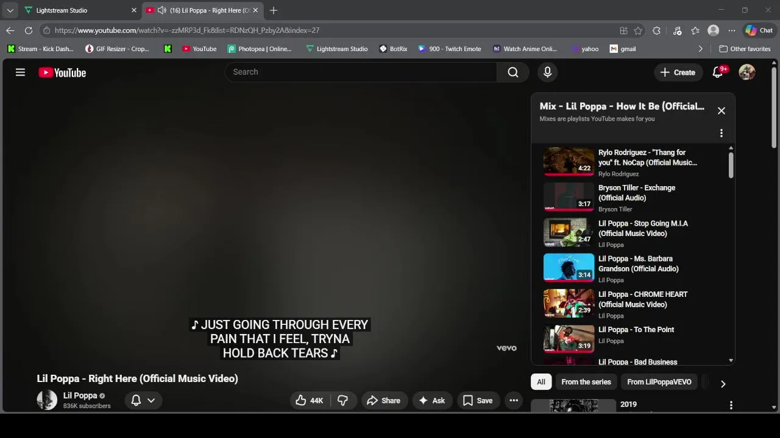Image resolution: width=780 pixels, height=438 pixels.
Task: Open Lil Poppa channel avatar
Action: (x=47, y=400)
